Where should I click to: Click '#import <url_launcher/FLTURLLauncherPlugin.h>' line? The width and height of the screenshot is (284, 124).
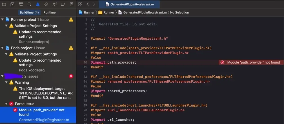point(138,110)
